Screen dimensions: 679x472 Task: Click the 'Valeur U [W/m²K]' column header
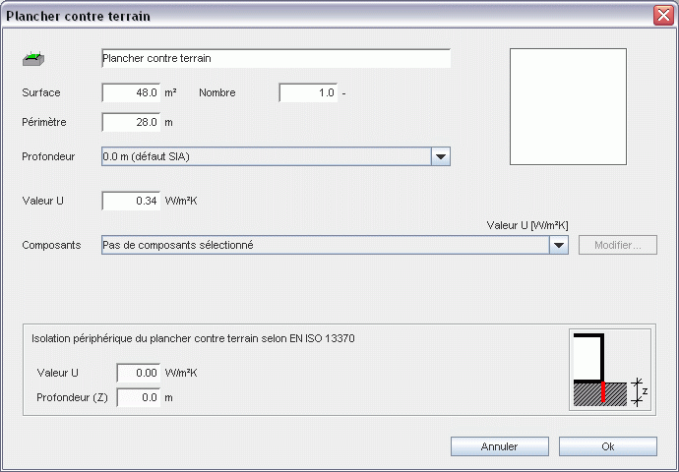pyautogui.click(x=527, y=225)
